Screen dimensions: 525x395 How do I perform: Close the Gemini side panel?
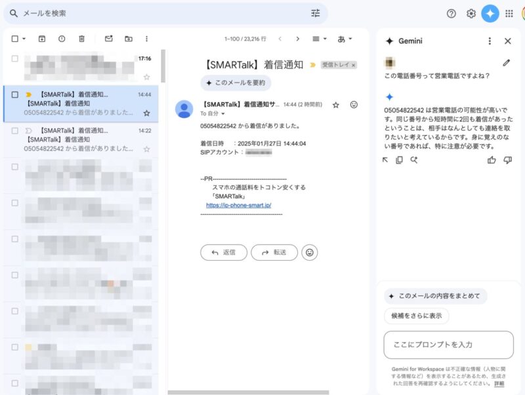(x=507, y=41)
